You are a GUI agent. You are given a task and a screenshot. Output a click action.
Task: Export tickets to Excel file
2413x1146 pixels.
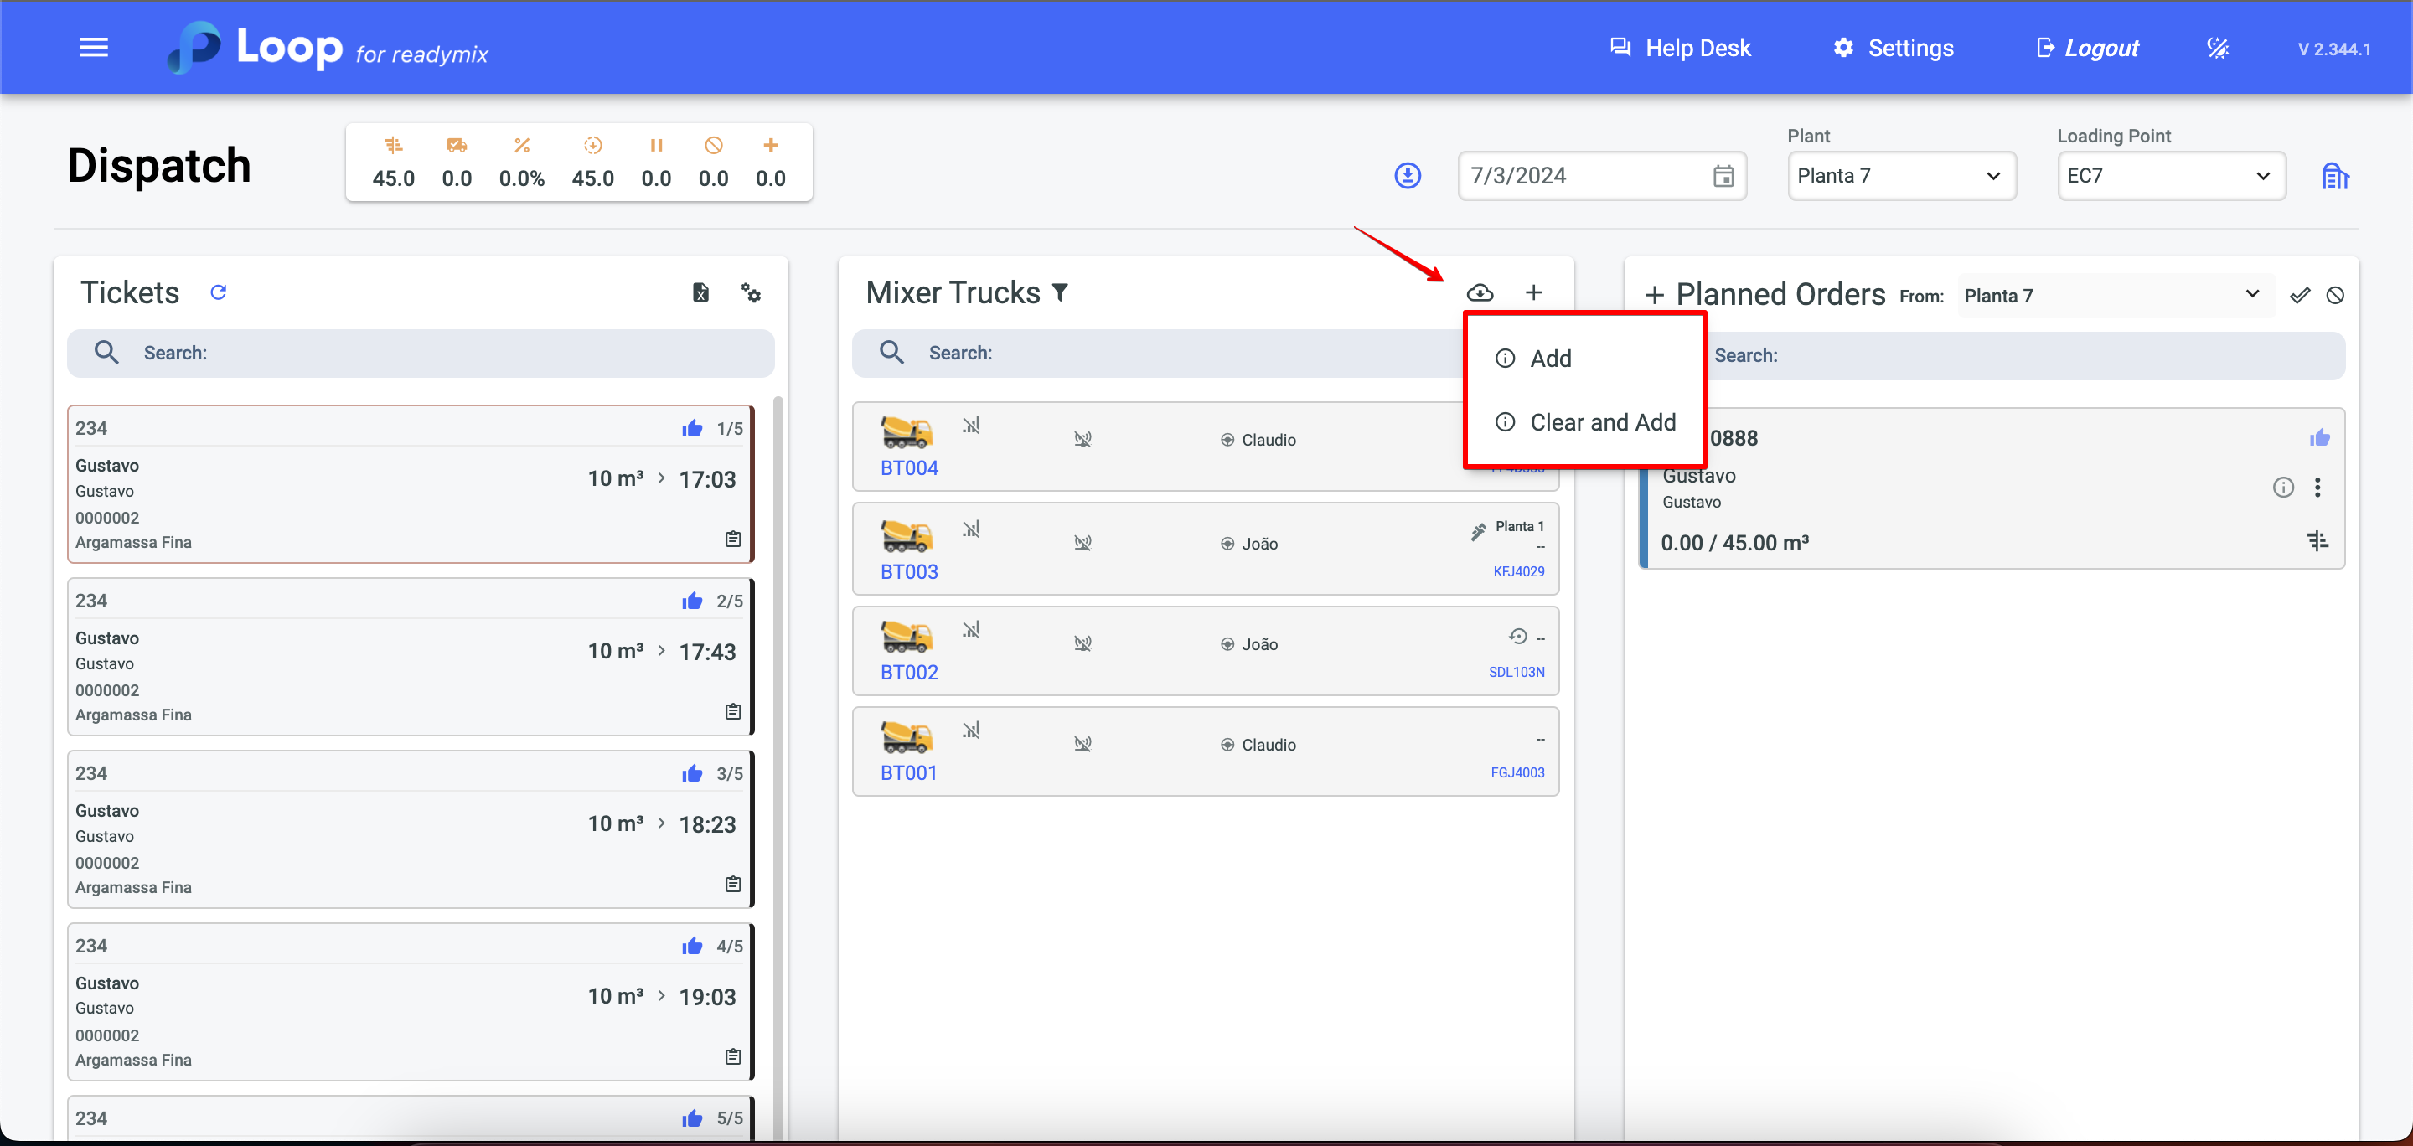pos(700,292)
